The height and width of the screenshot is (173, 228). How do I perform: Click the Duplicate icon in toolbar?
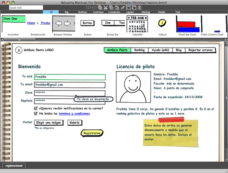coord(100,7)
